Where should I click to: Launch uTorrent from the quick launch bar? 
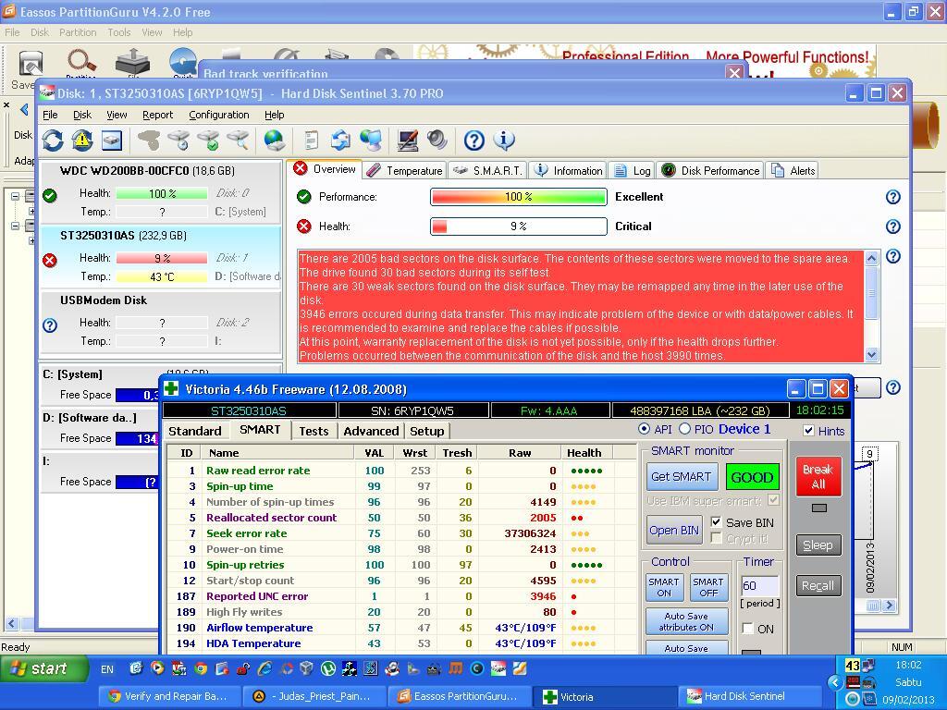[328, 668]
